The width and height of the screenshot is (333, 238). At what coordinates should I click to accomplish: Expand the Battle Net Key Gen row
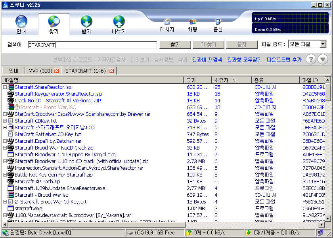[x=5, y=175]
